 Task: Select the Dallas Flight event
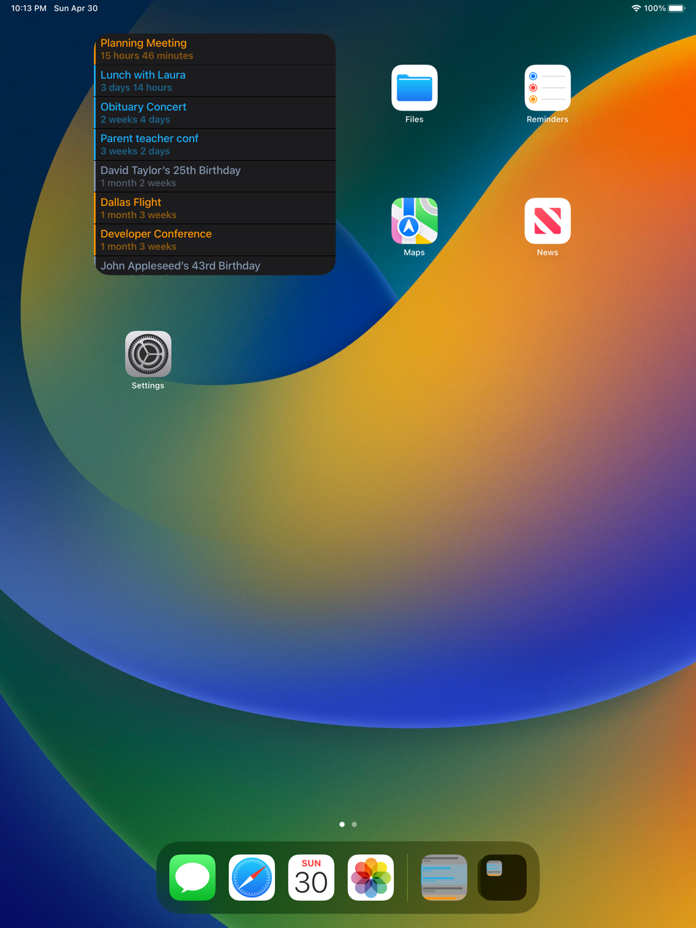(215, 208)
